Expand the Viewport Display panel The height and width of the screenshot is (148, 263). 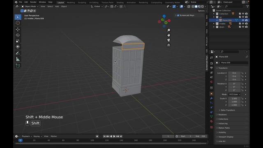pyautogui.click(x=226, y=137)
